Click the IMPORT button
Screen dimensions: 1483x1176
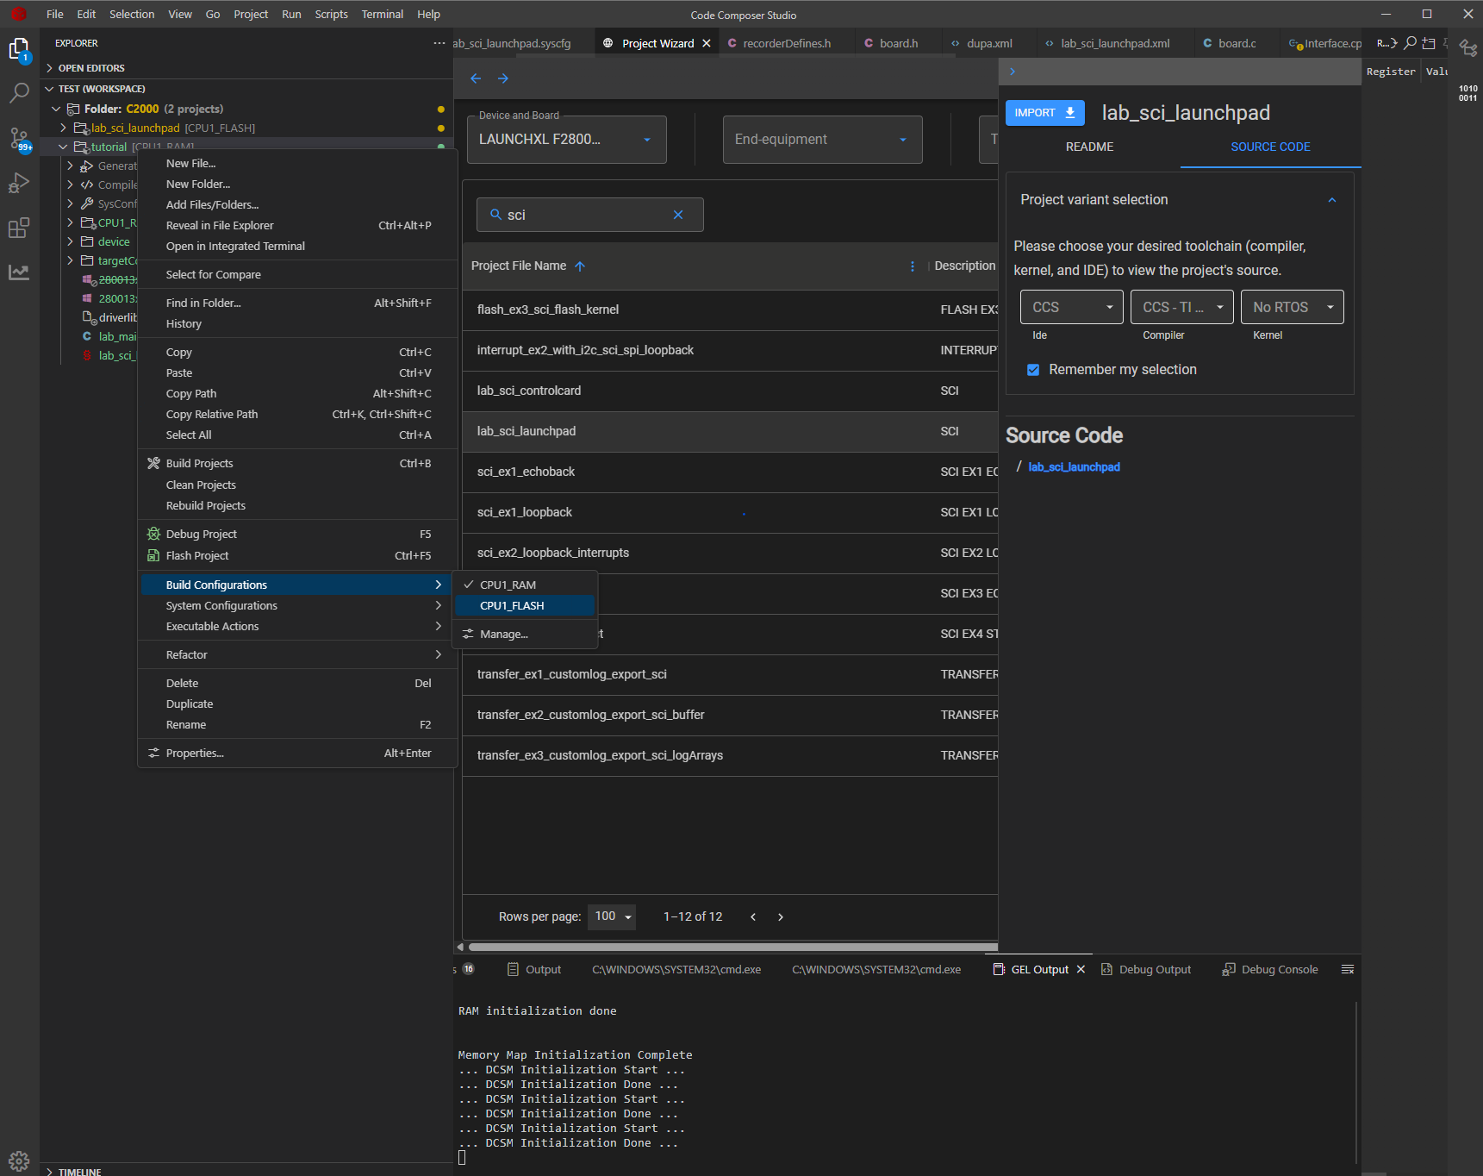point(1044,113)
